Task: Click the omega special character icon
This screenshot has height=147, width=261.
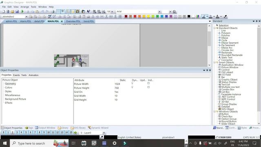Action: coord(174,11)
